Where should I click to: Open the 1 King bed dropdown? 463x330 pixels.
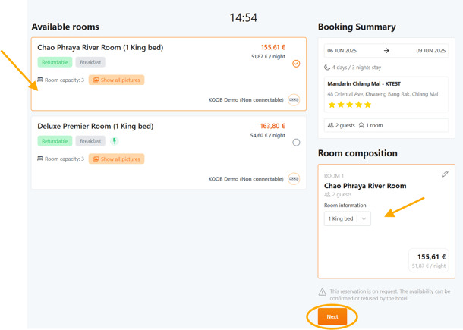point(347,218)
